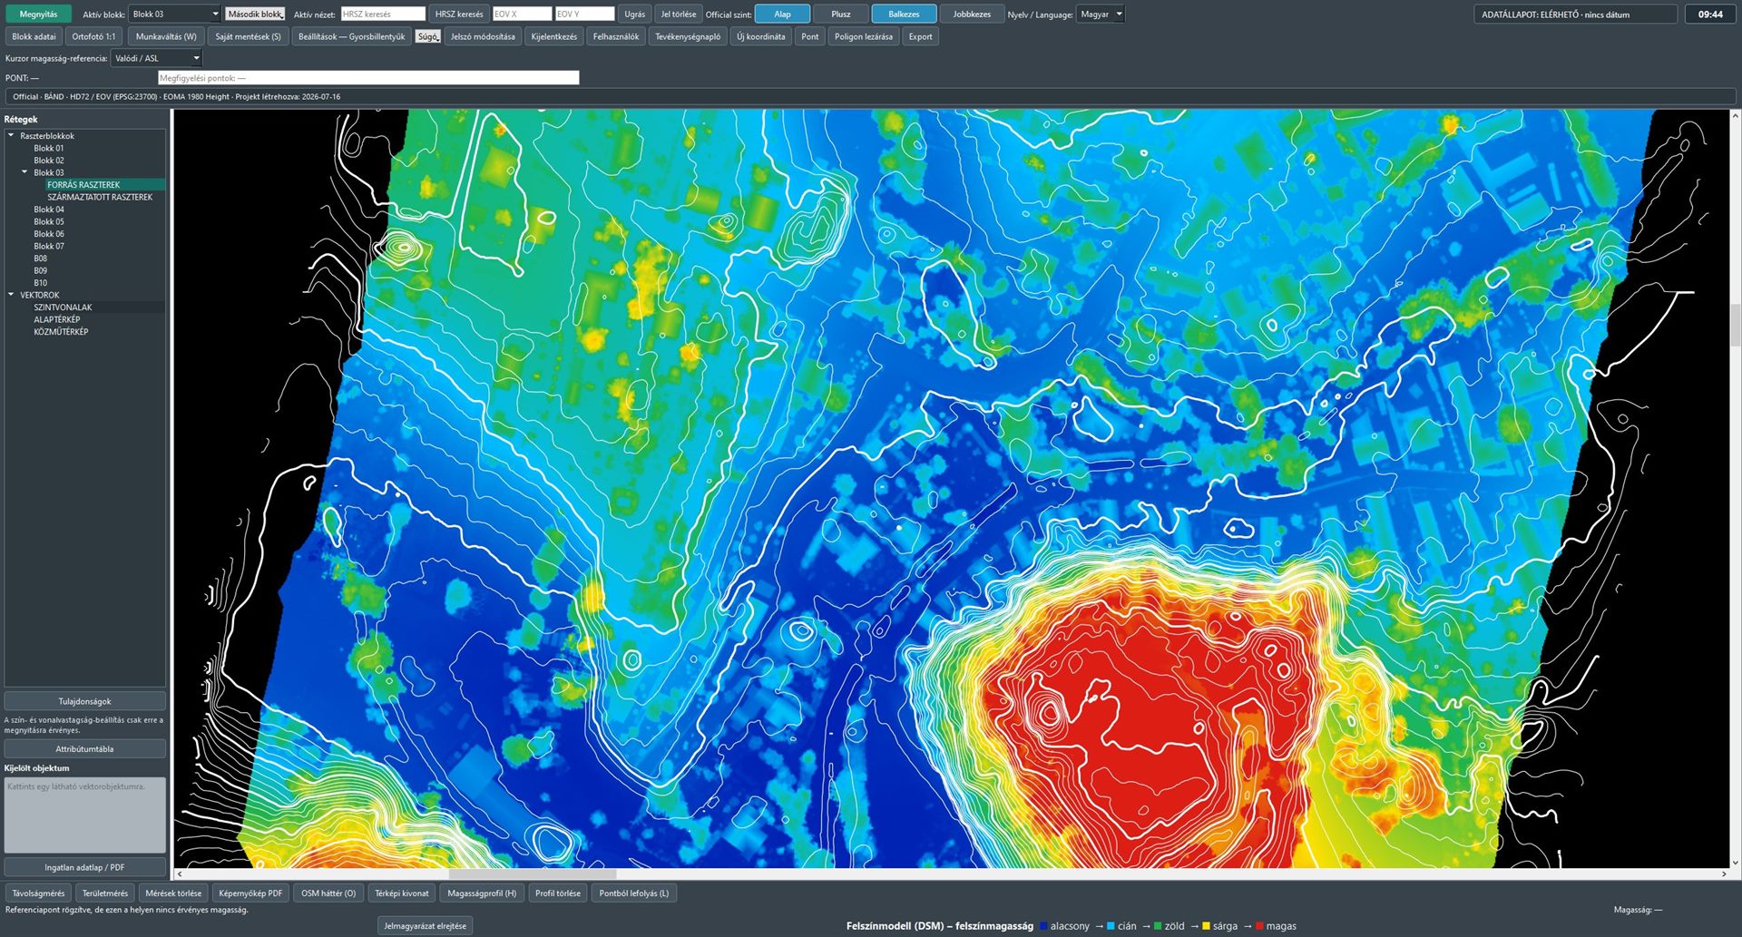This screenshot has width=1742, height=937.
Task: Toggle Ortofotó 1:1 view
Action: 94,37
